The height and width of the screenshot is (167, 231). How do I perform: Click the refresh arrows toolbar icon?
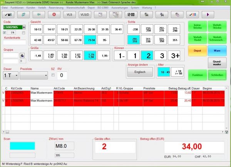24,15
